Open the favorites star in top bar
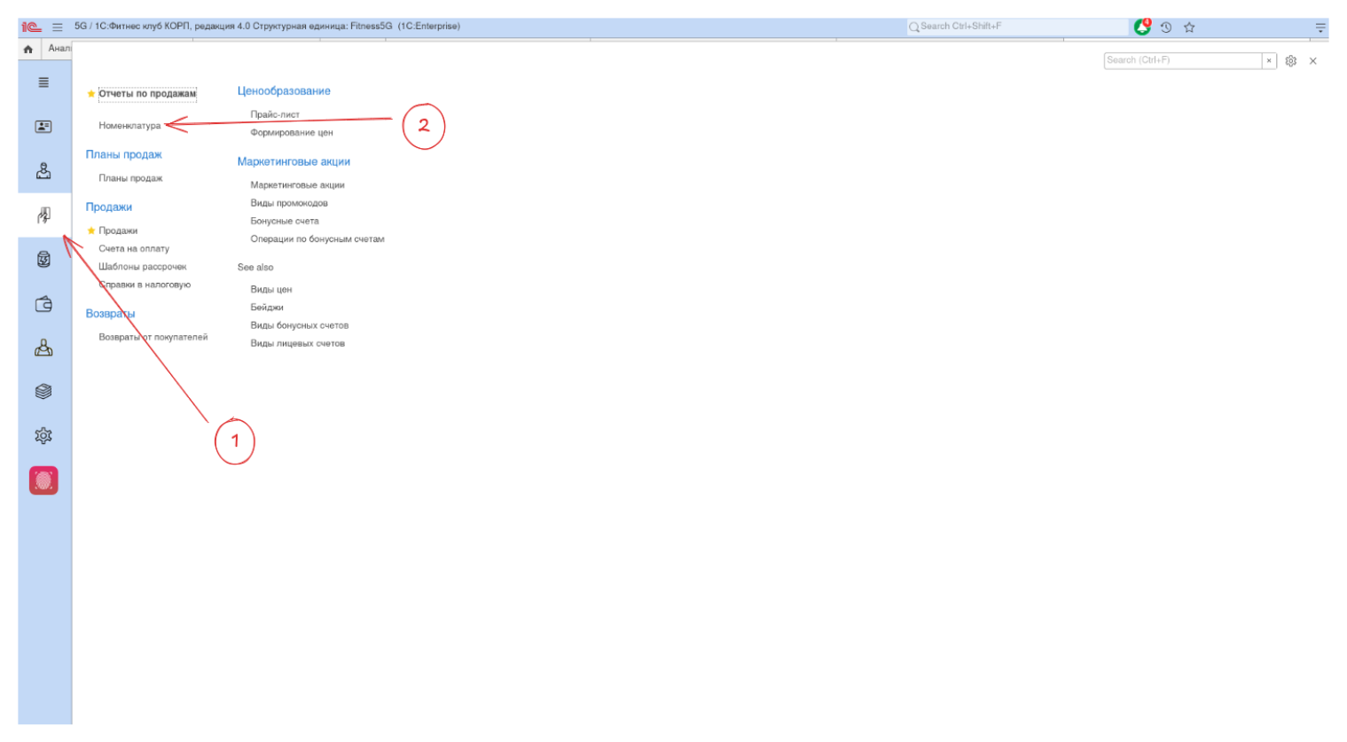This screenshot has width=1347, height=742. pyautogui.click(x=1190, y=27)
